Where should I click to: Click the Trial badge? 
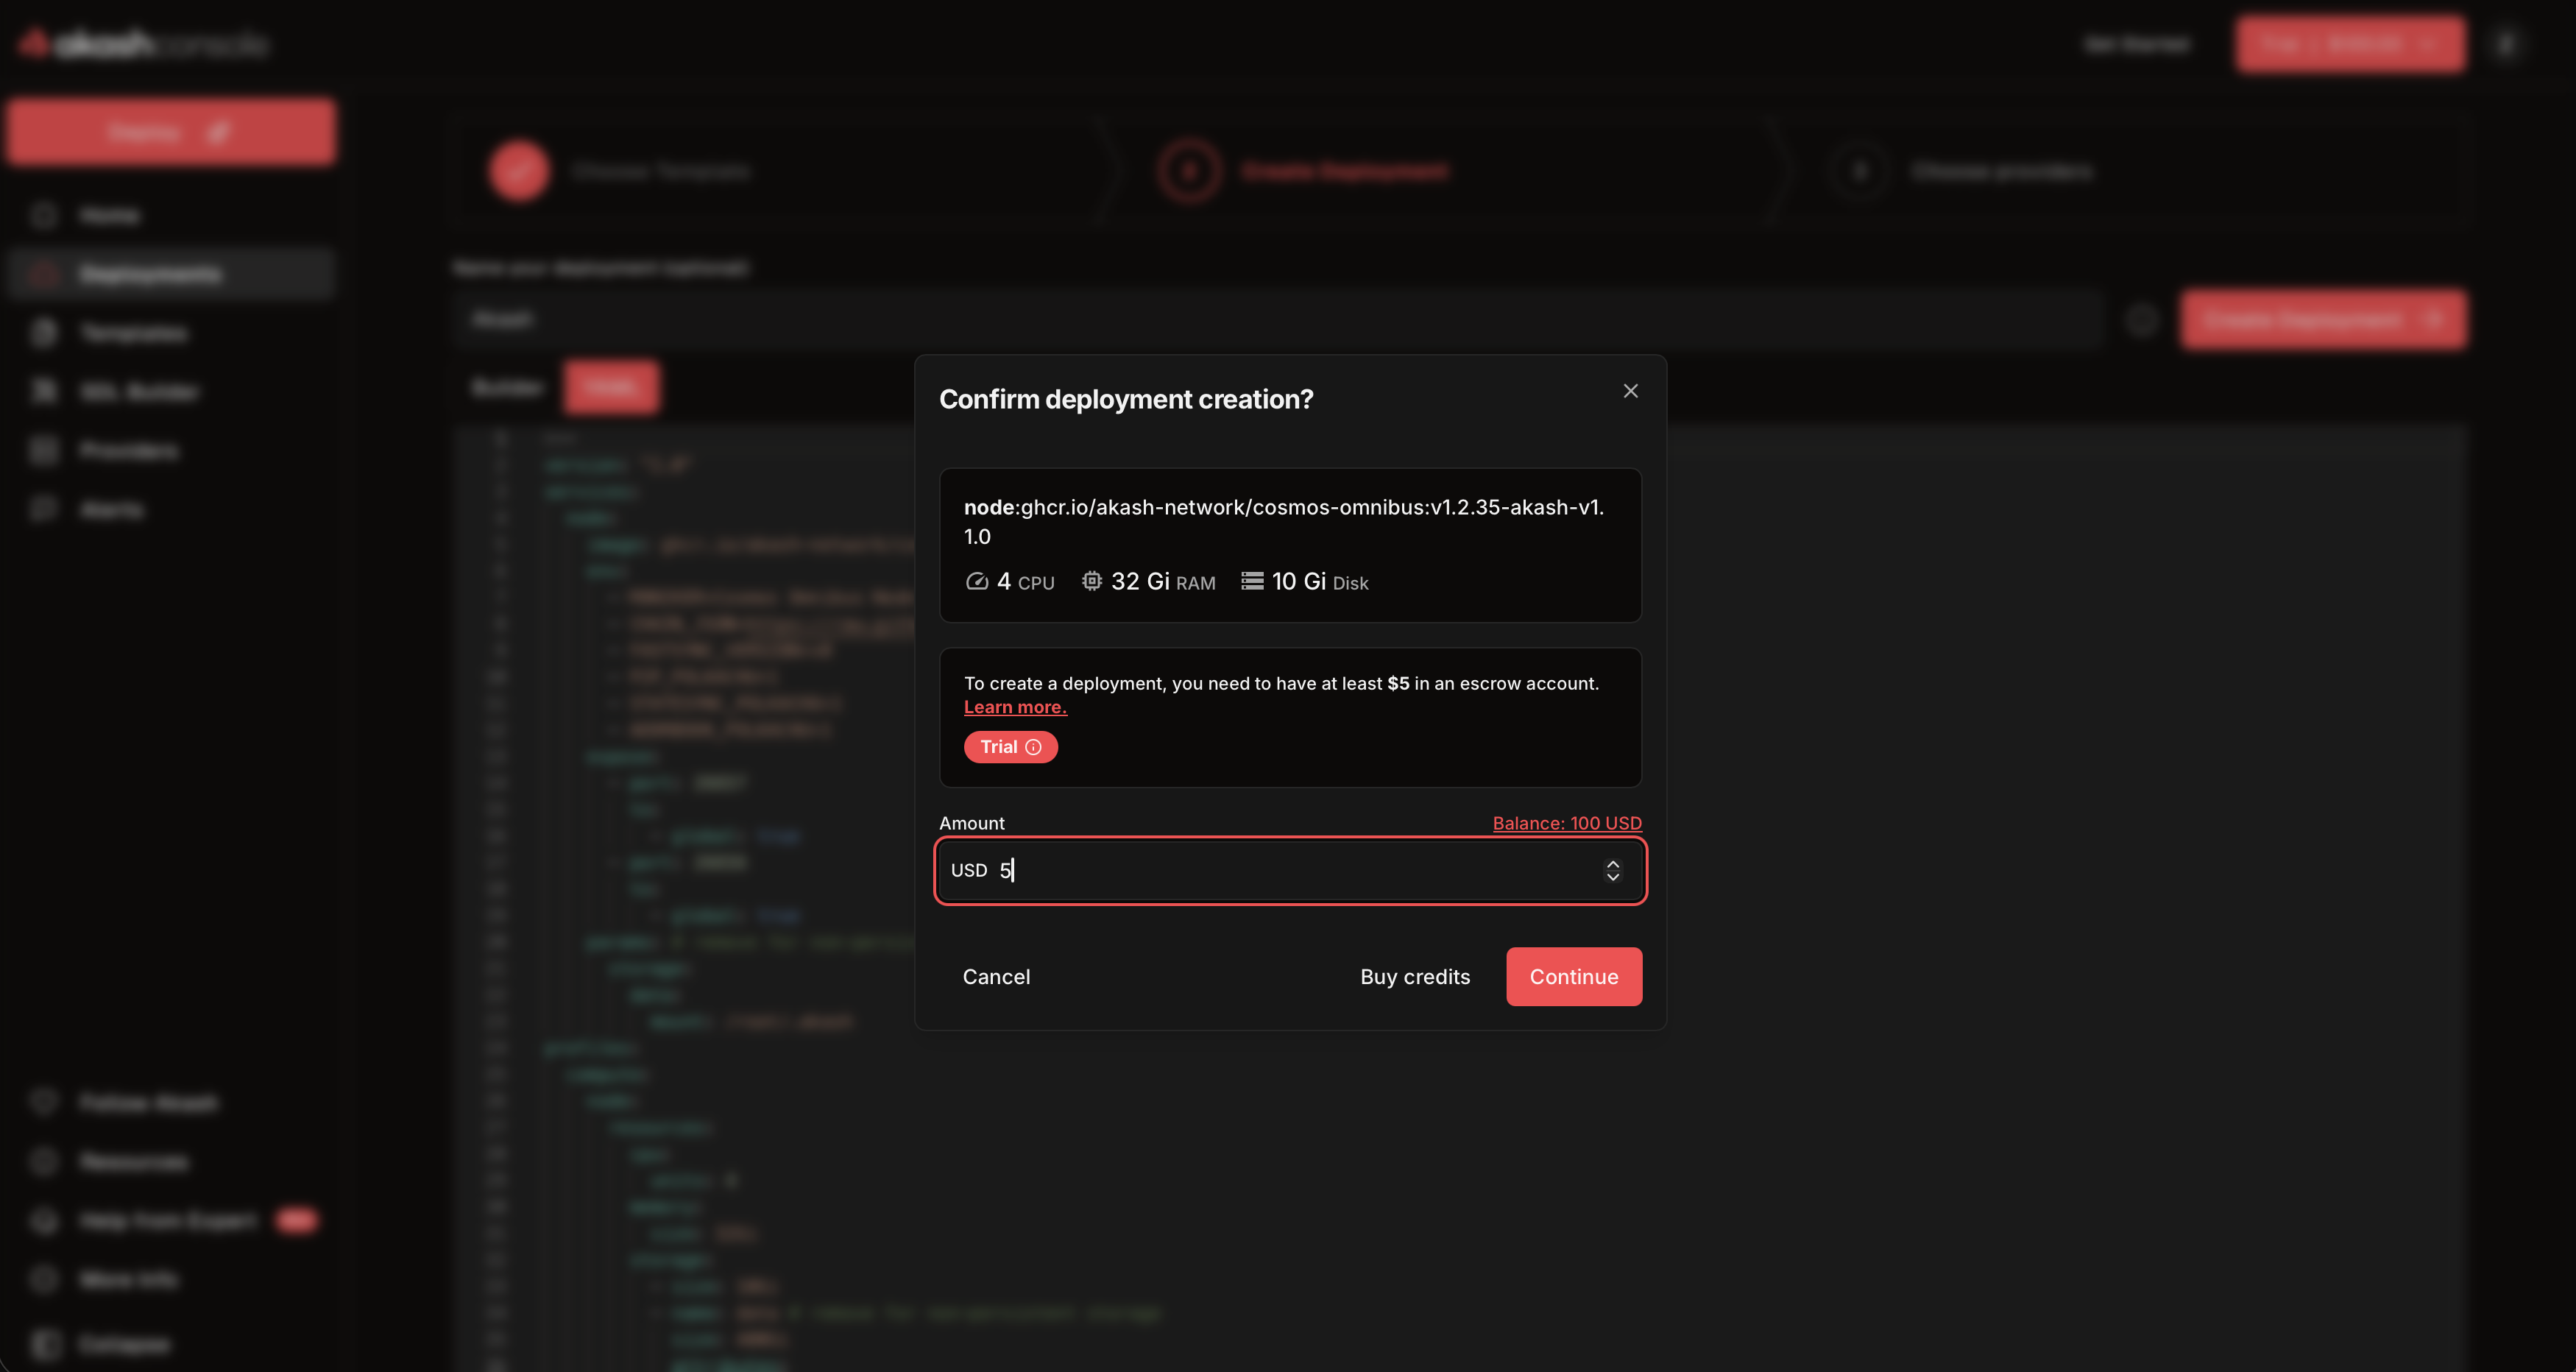(998, 747)
